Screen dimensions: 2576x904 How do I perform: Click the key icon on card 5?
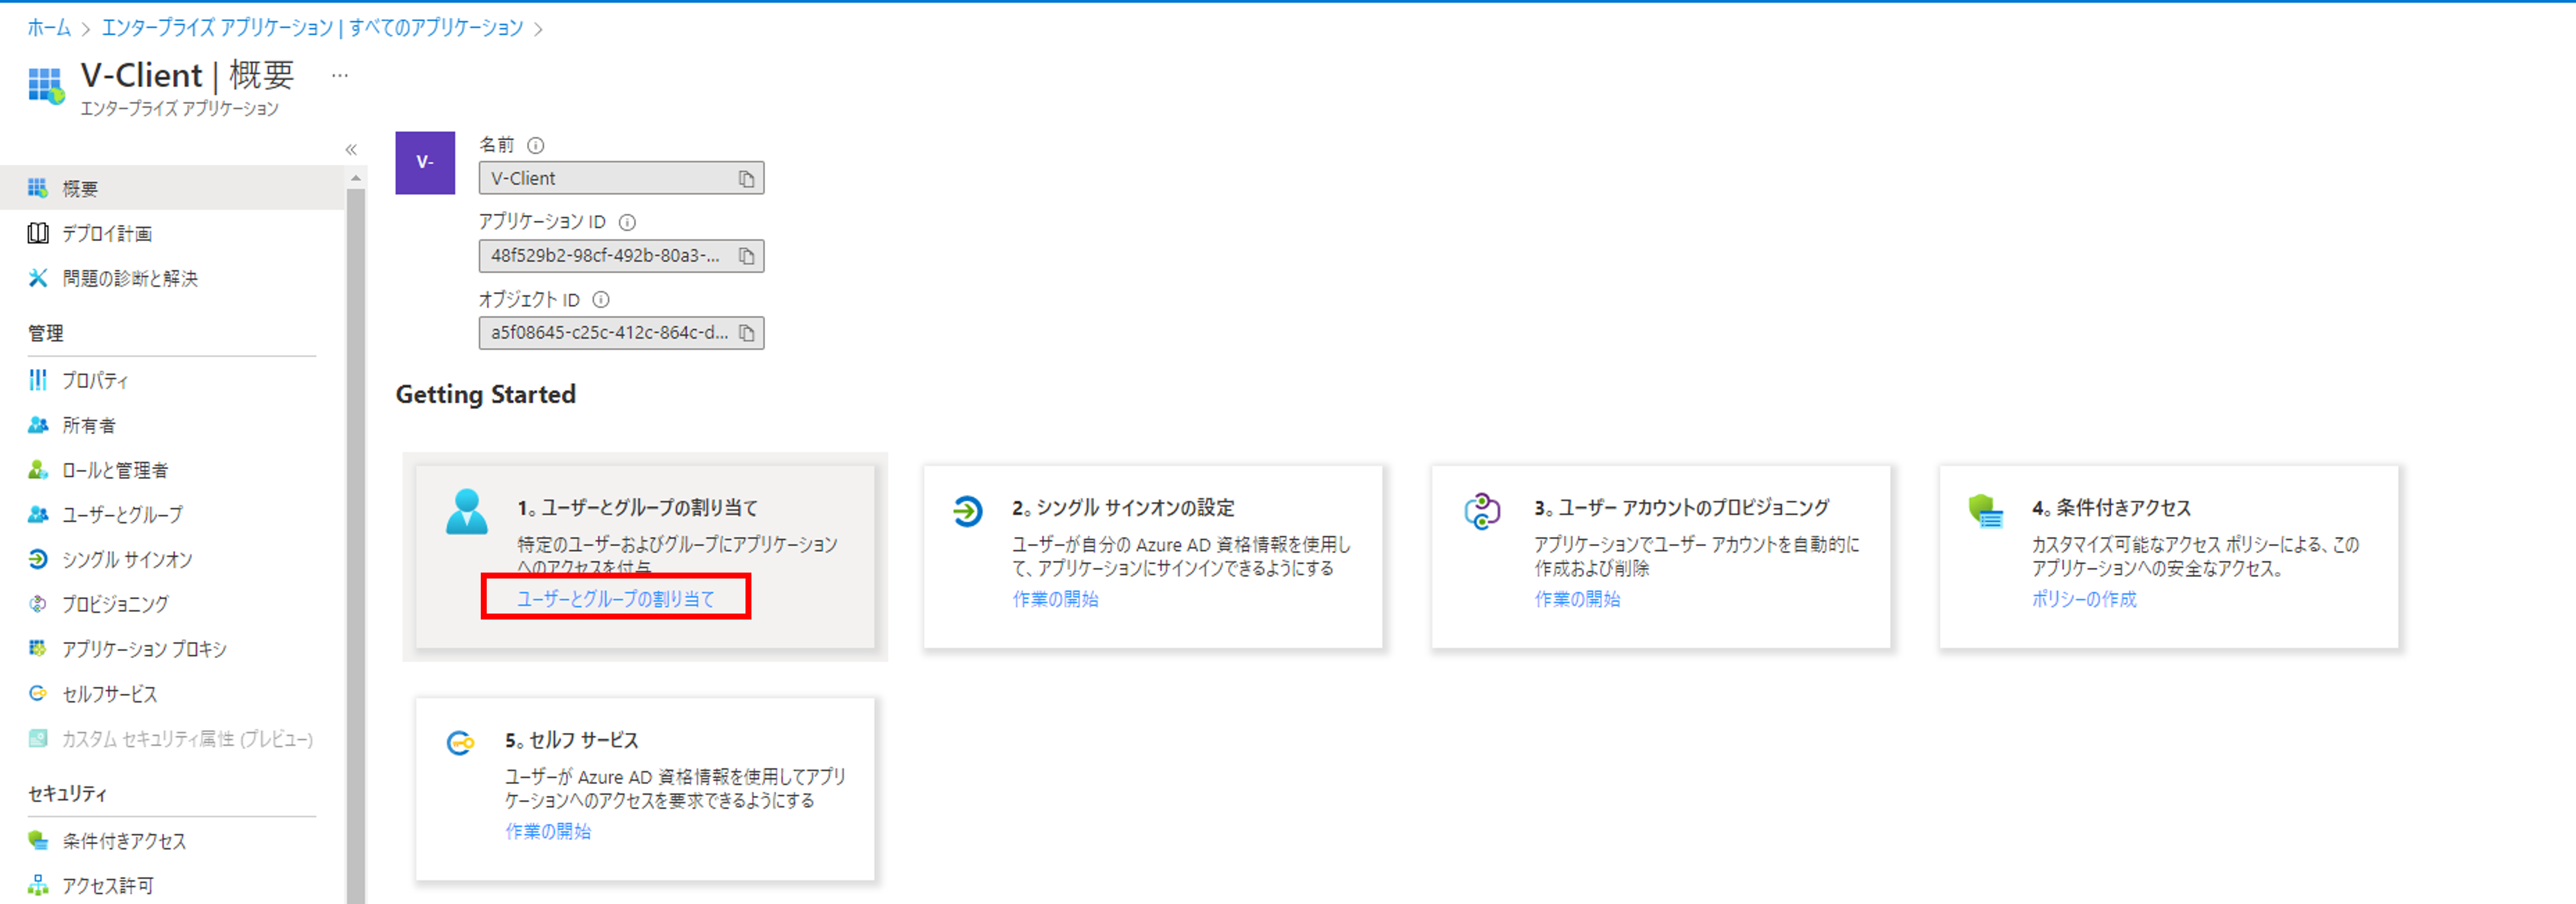click(x=460, y=743)
